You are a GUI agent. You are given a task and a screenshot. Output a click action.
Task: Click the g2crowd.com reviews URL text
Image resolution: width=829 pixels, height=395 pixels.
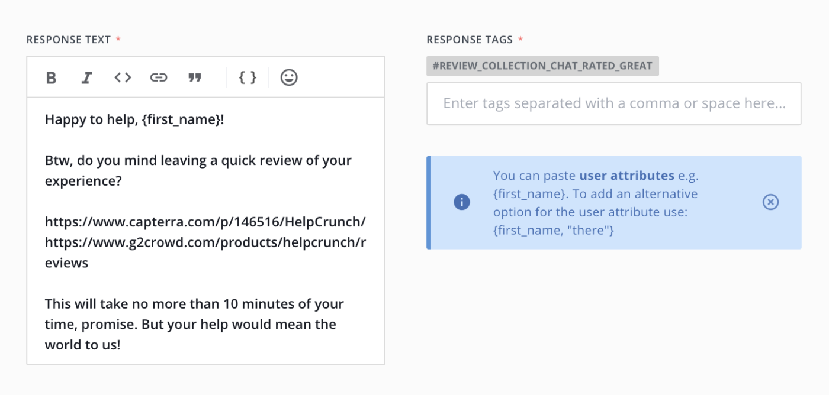coord(205,252)
